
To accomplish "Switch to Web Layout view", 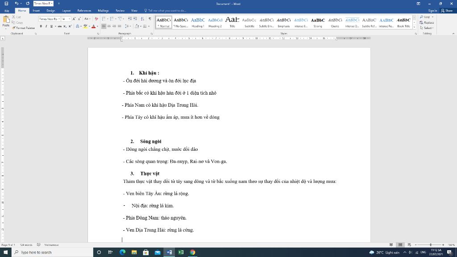I will [409, 245].
